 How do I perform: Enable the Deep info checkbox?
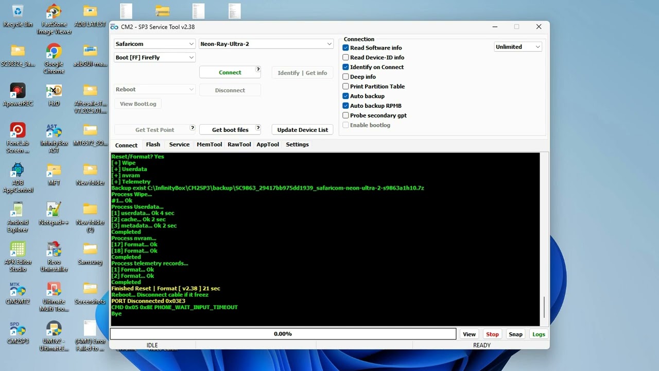point(345,77)
